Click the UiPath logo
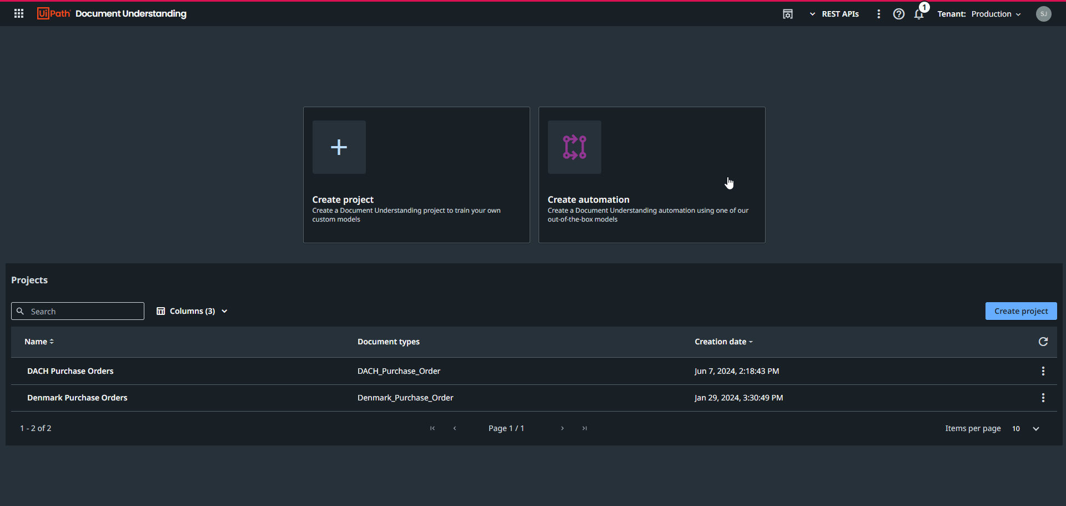The width and height of the screenshot is (1066, 506). click(x=54, y=14)
